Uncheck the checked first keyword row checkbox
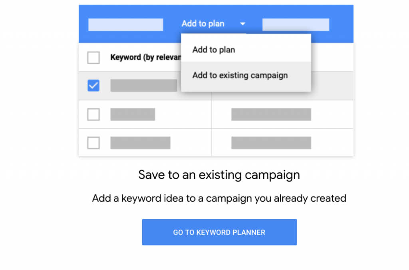409x270 pixels. click(x=93, y=86)
